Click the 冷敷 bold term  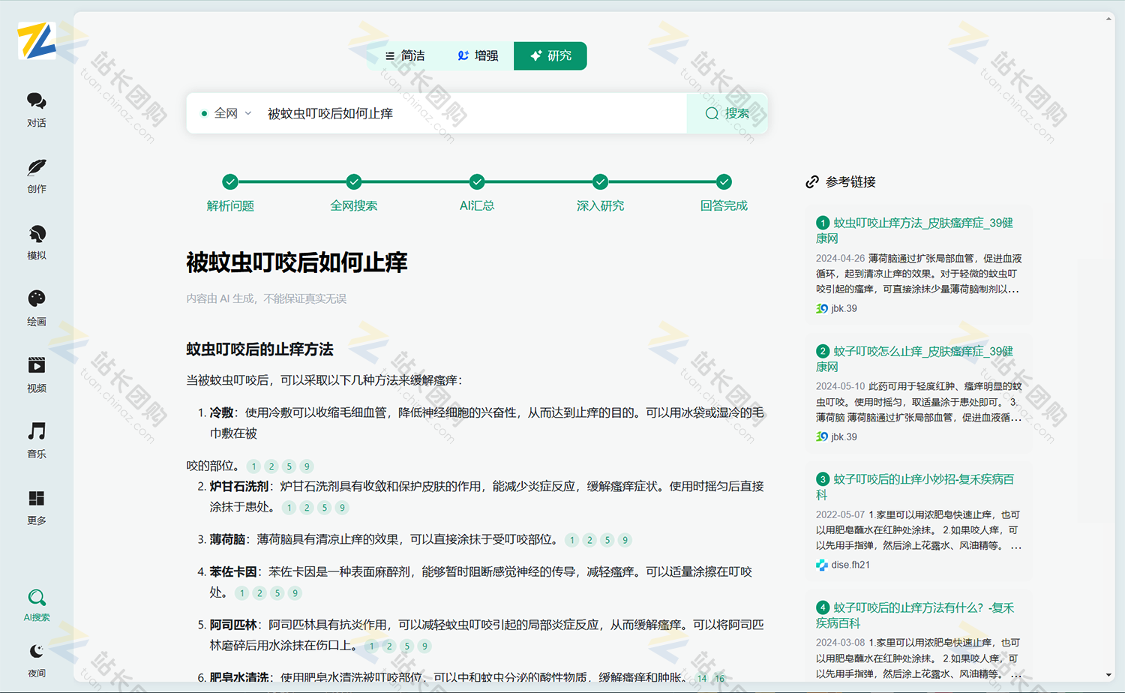[221, 412]
